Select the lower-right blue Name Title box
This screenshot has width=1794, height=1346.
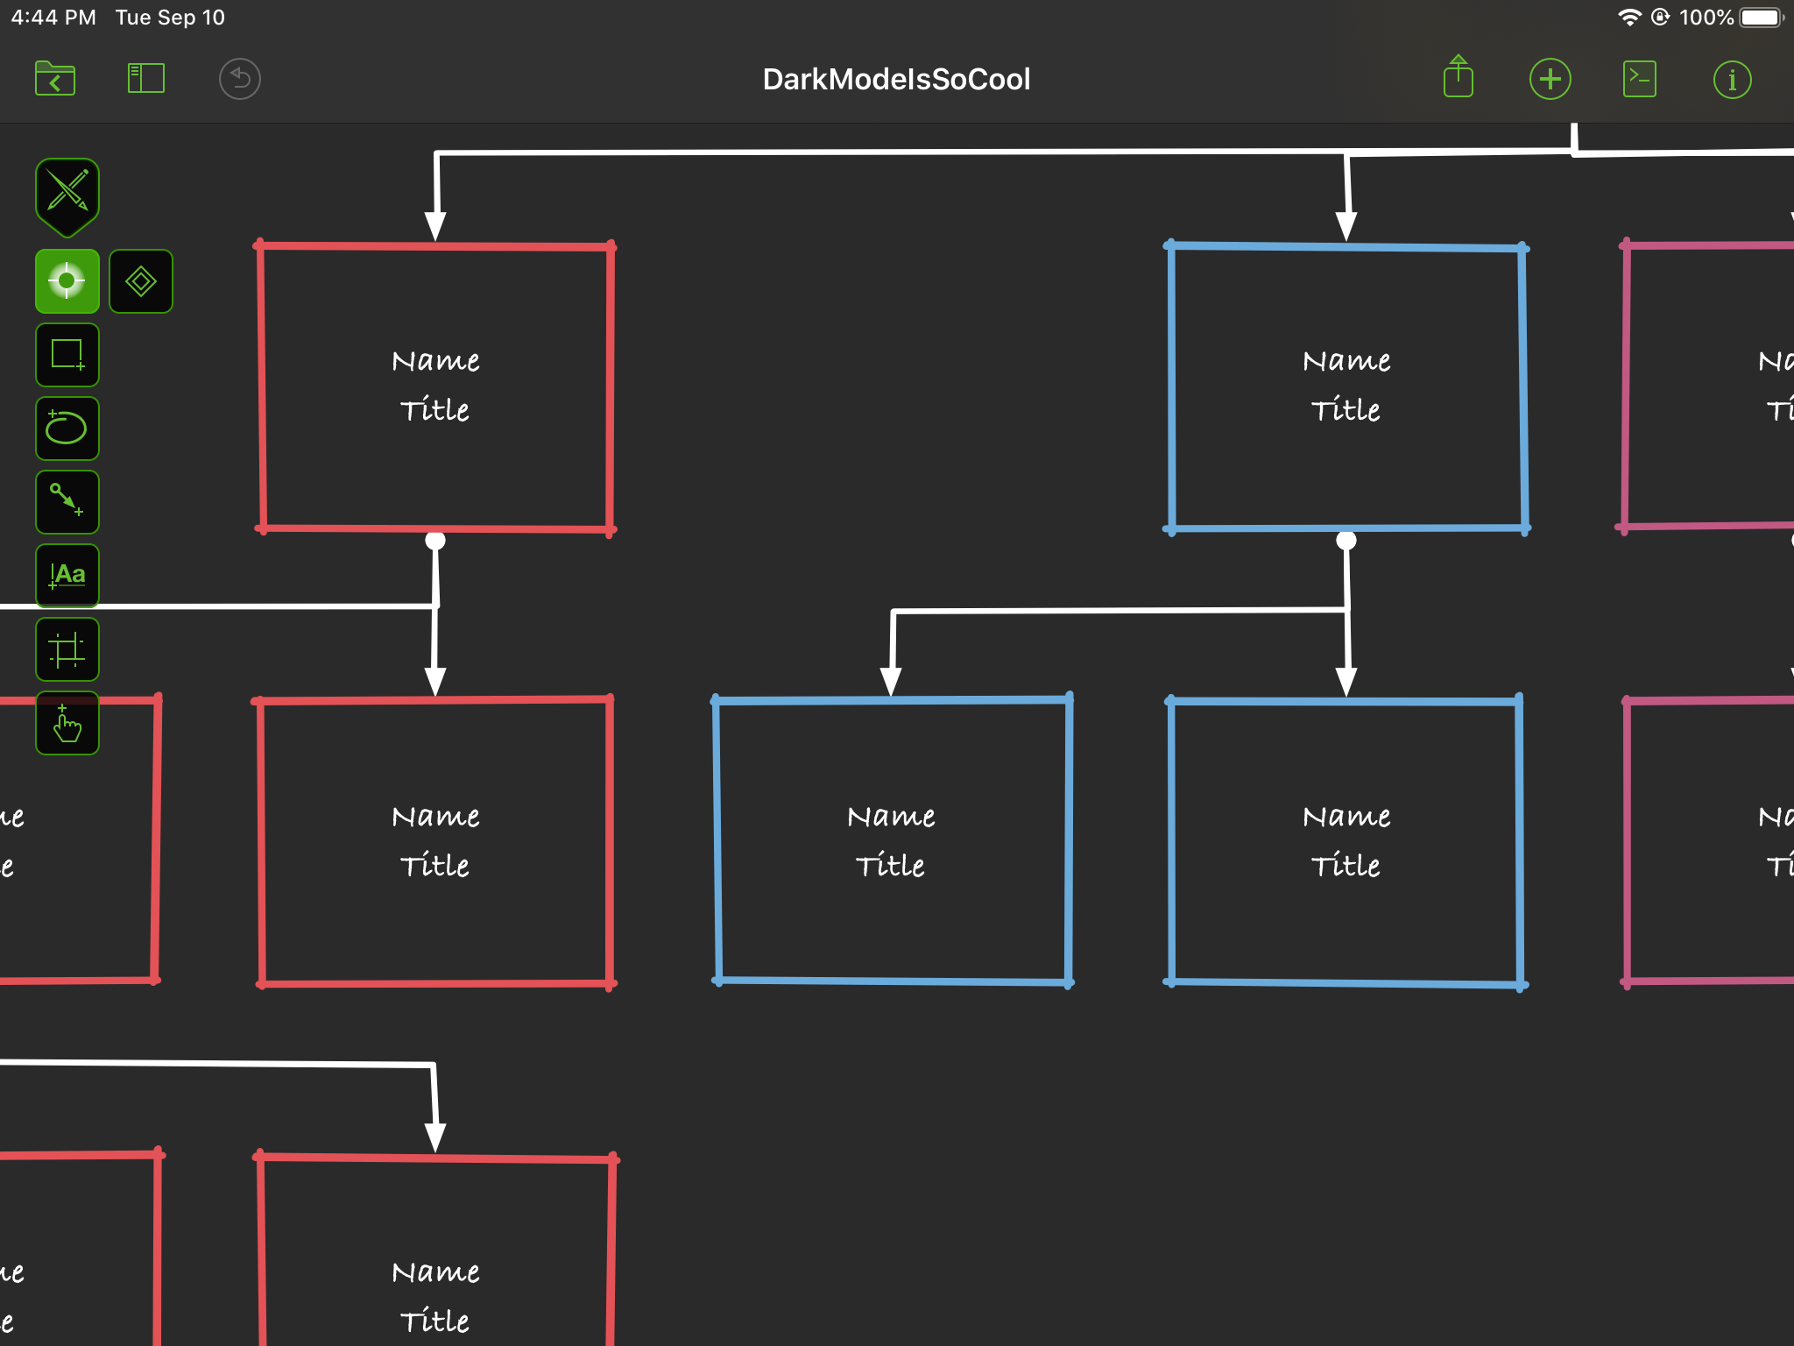[1346, 842]
